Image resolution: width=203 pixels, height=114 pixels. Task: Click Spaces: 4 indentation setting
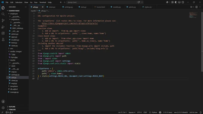132,112
